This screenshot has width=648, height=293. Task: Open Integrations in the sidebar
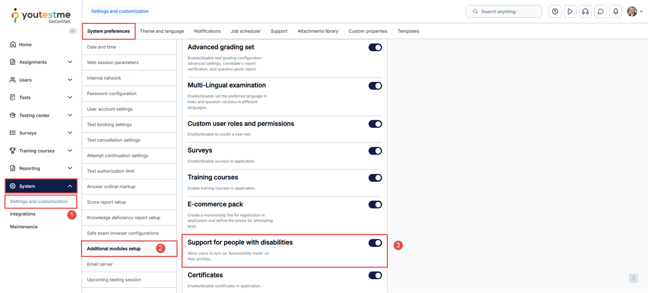pyautogui.click(x=23, y=214)
